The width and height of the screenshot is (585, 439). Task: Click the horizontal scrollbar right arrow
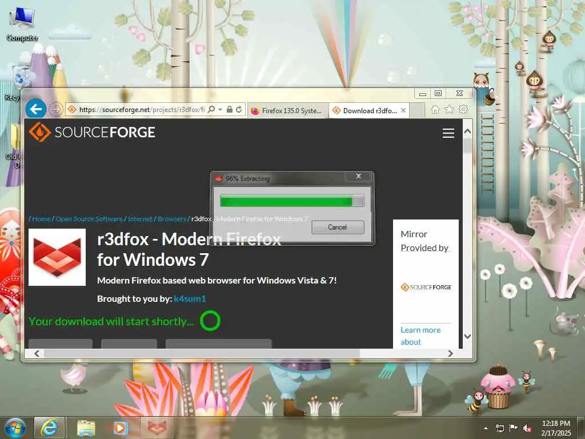[450, 353]
